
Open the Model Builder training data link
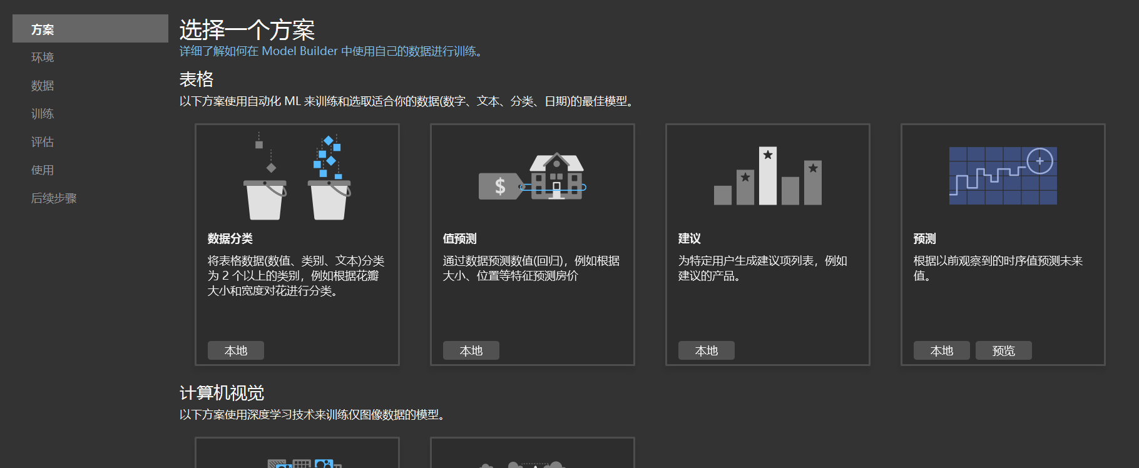click(x=330, y=51)
